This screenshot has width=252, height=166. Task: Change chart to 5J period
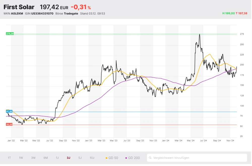tap(80, 158)
